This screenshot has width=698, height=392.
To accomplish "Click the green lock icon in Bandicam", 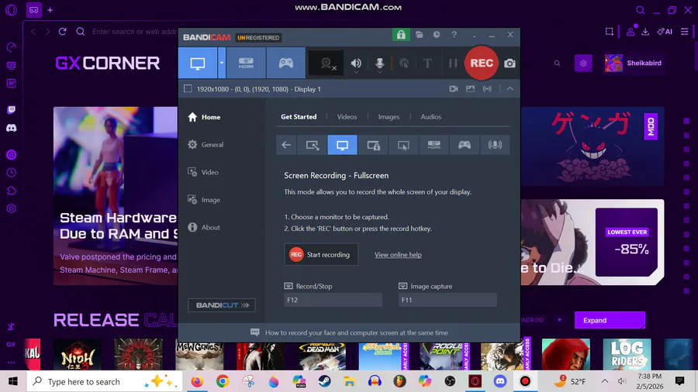I will [401, 35].
